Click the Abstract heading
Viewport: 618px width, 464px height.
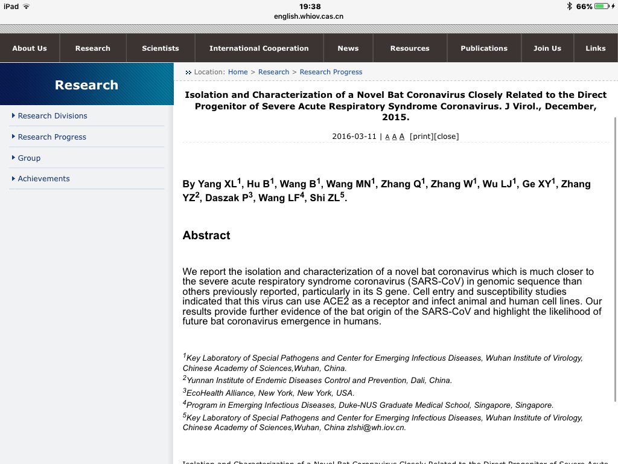[x=206, y=235]
